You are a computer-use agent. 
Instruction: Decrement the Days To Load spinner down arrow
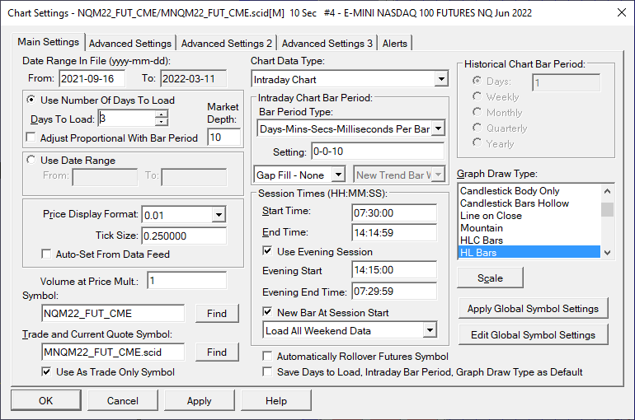tap(161, 122)
